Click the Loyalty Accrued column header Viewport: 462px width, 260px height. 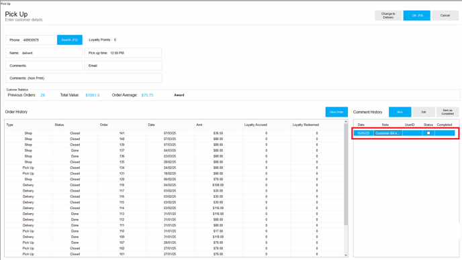point(267,125)
